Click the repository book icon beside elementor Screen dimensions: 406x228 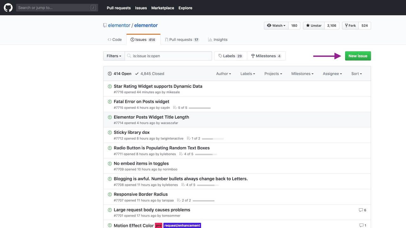pyautogui.click(x=105, y=25)
